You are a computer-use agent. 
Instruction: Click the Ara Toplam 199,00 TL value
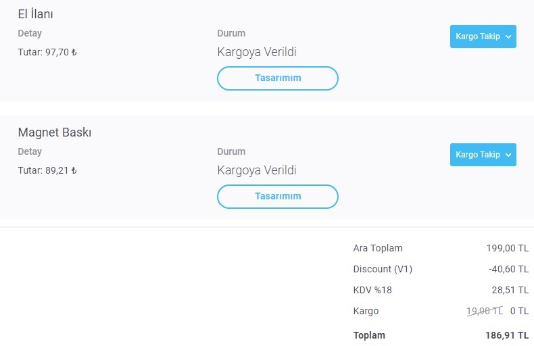tap(508, 248)
